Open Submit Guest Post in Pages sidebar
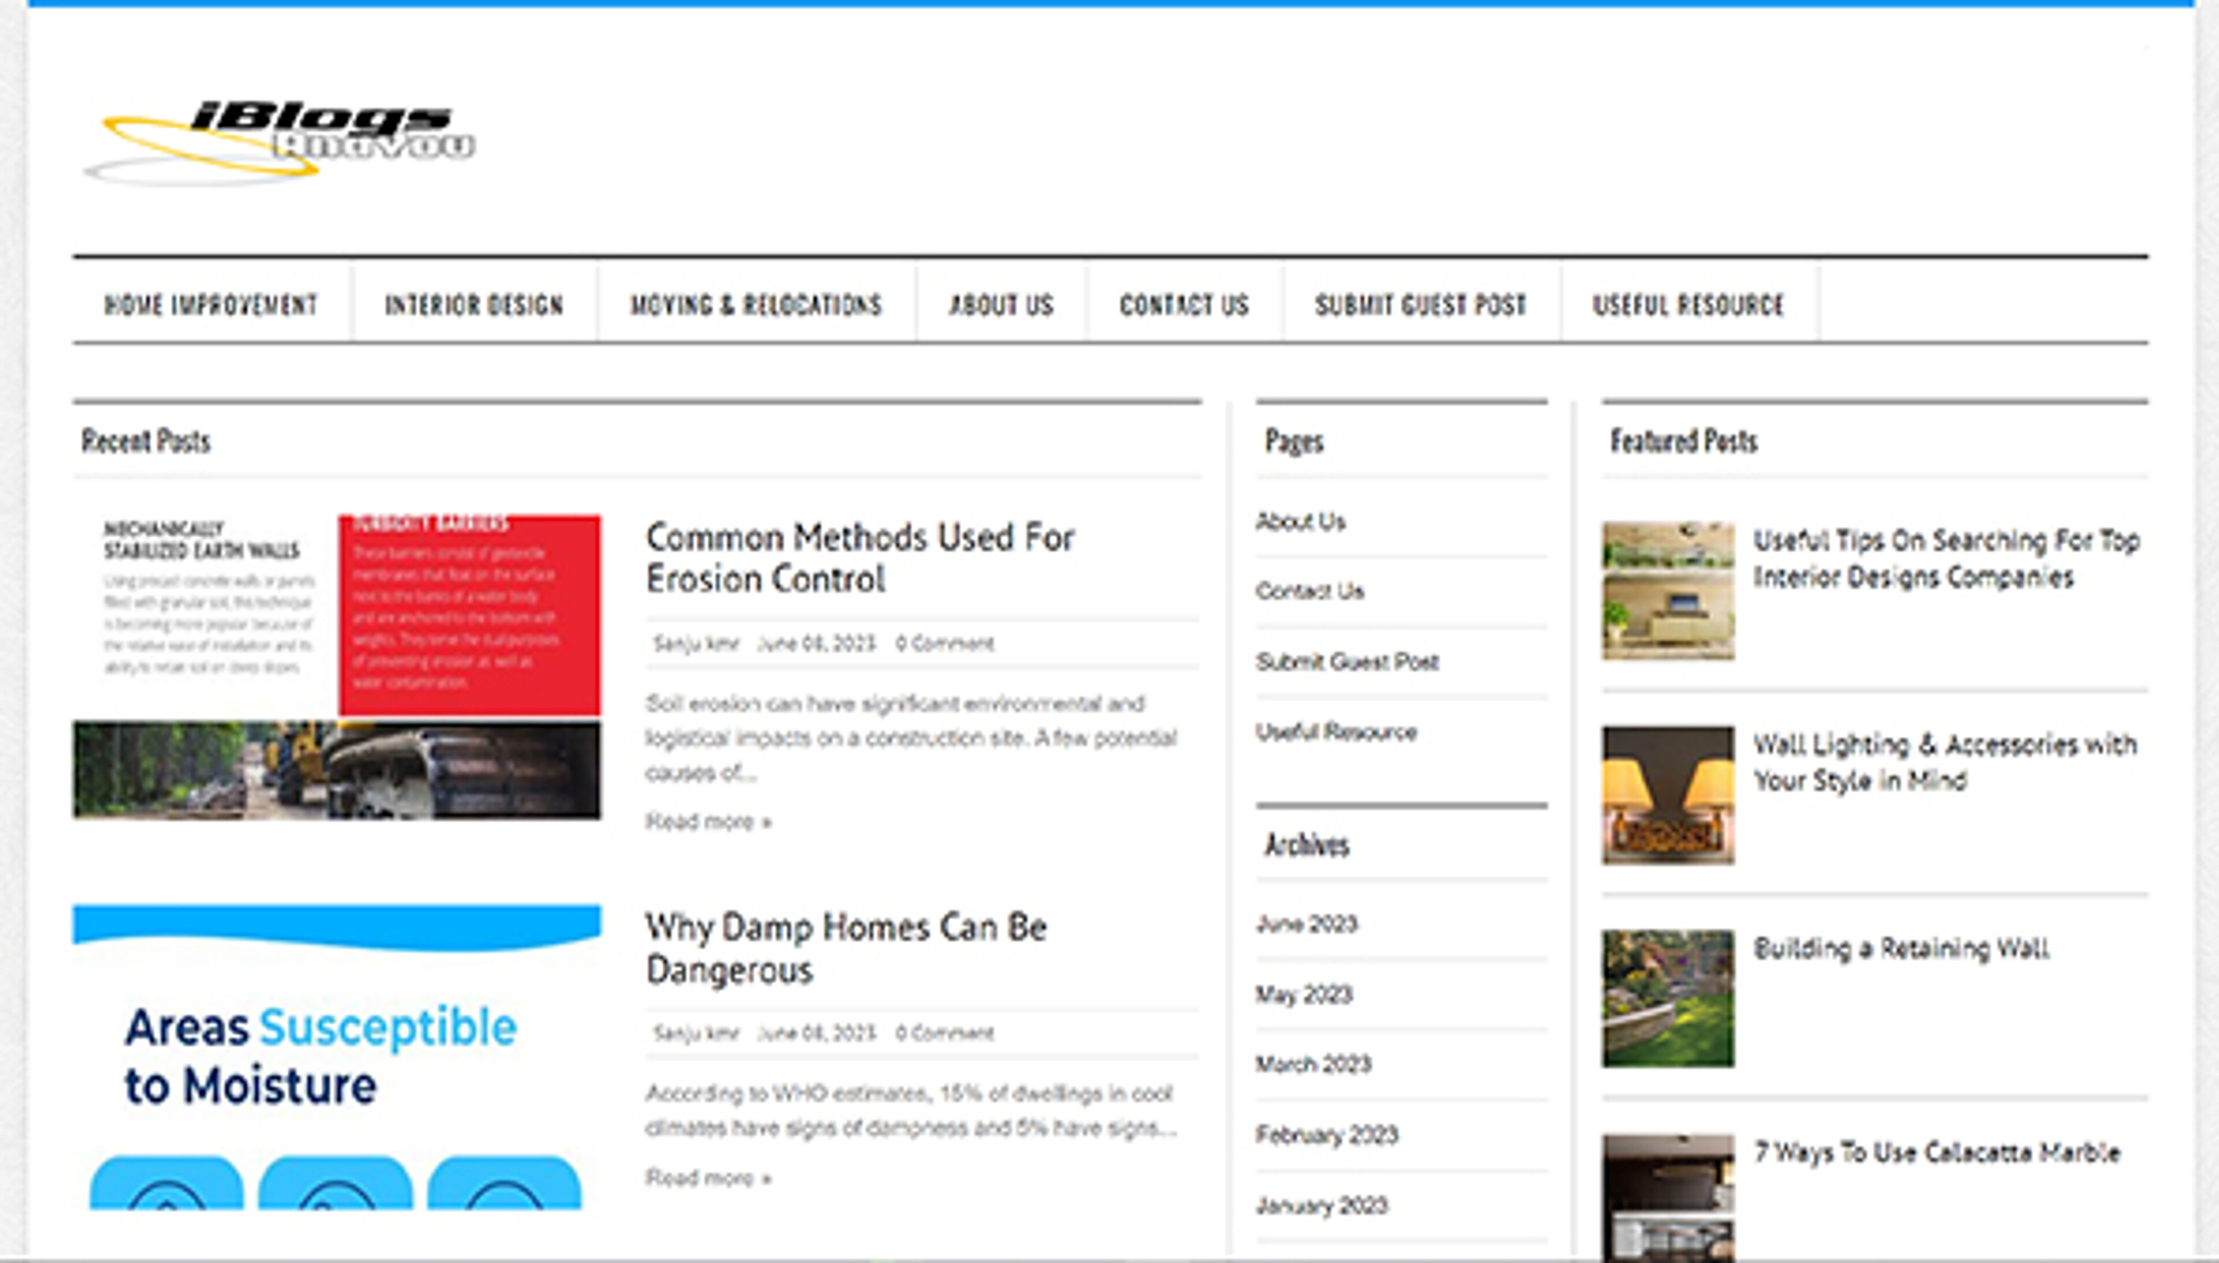The height and width of the screenshot is (1263, 2219). 1346,662
